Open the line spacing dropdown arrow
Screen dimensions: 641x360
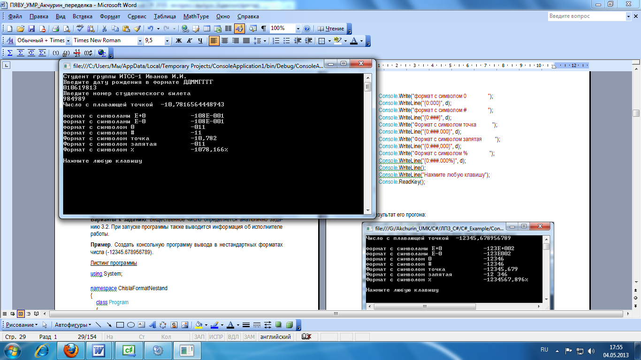click(x=264, y=40)
